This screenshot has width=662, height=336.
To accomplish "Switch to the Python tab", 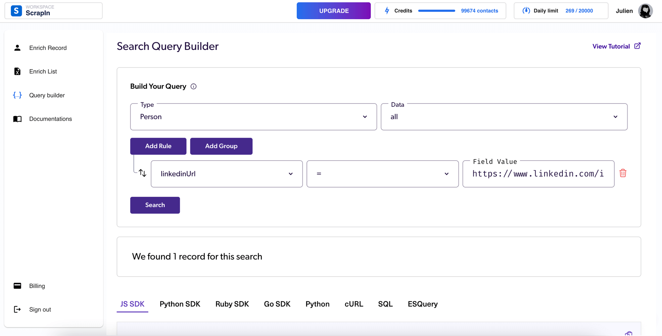I will (317, 304).
